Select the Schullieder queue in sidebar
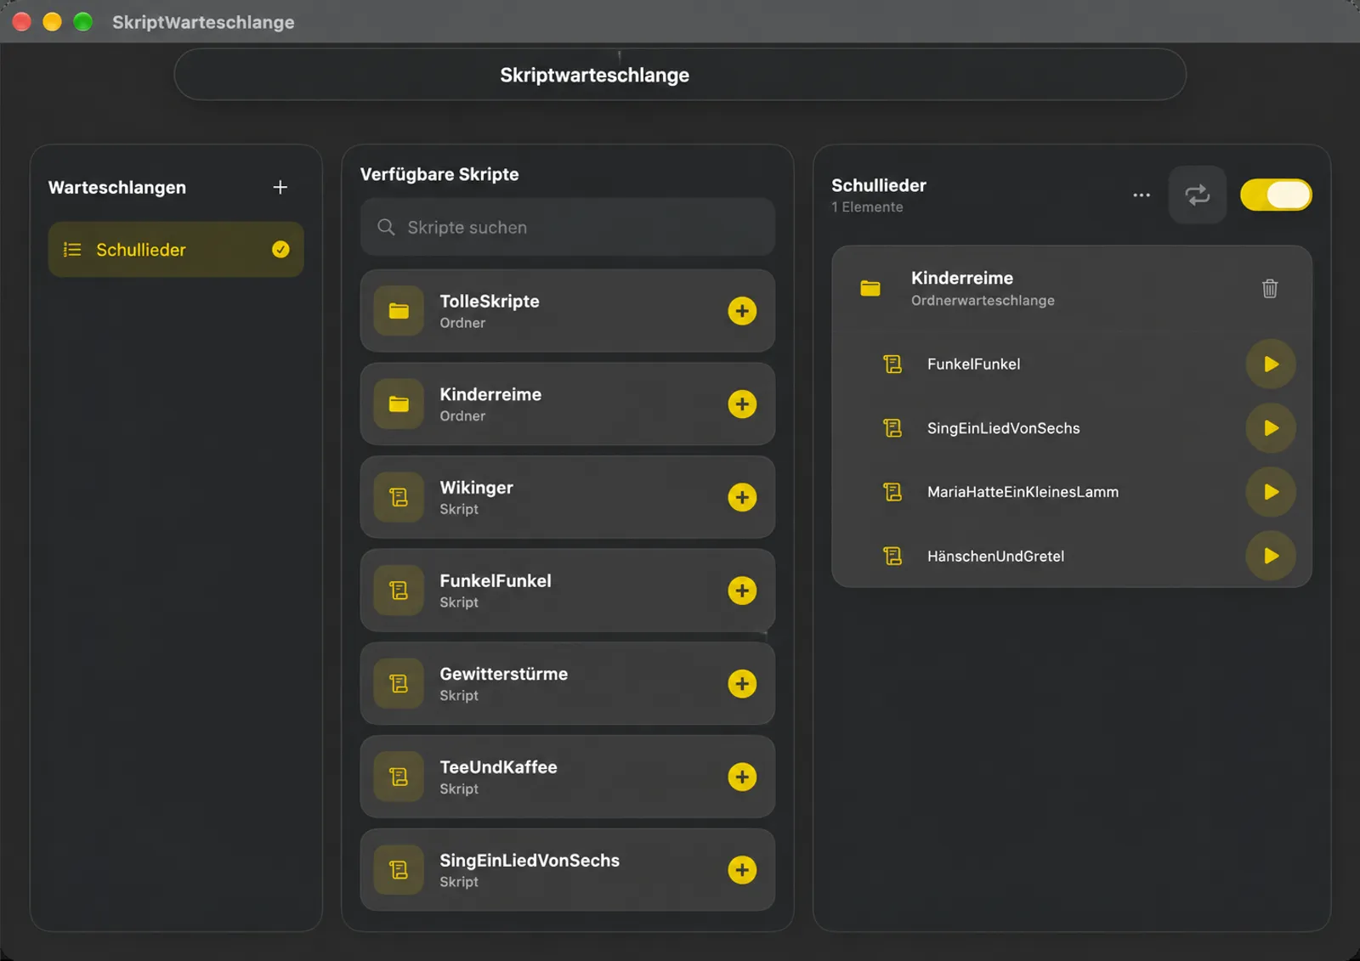This screenshot has width=1360, height=961. pos(176,249)
